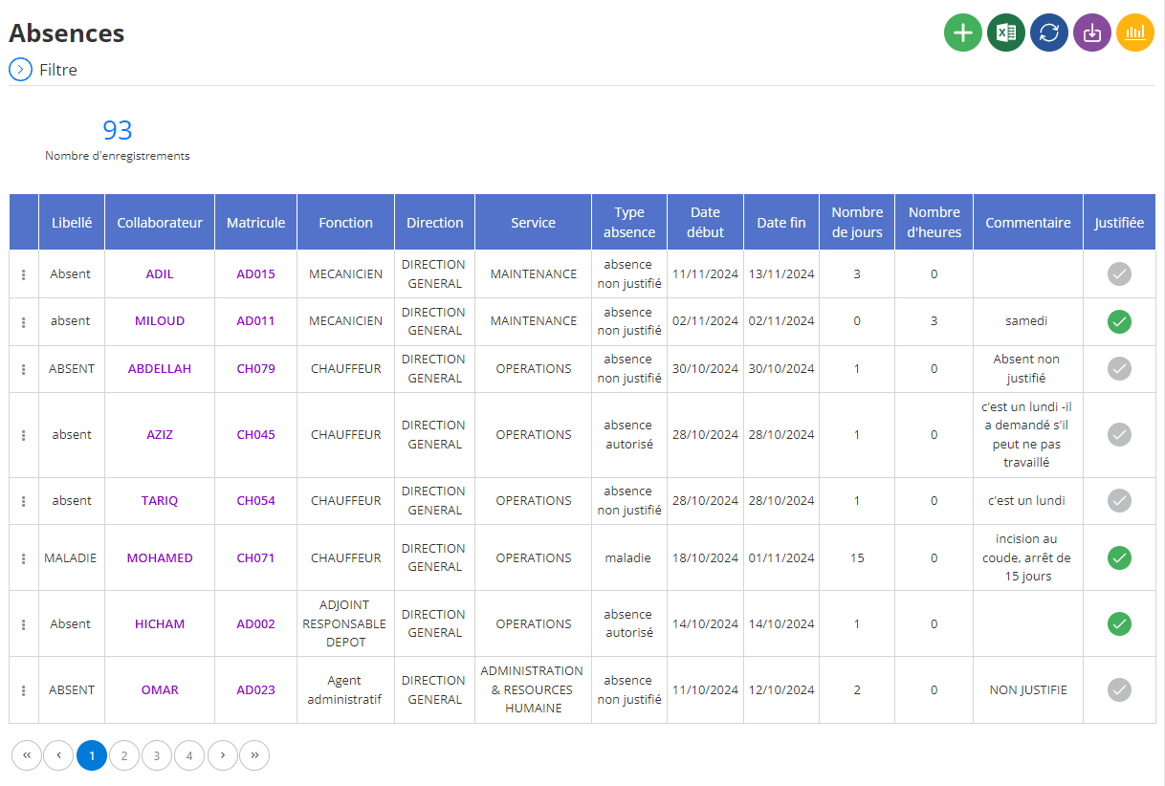The image size is (1165, 786).
Task: Toggle the Justifiée check for OMAR
Action: 1119,689
